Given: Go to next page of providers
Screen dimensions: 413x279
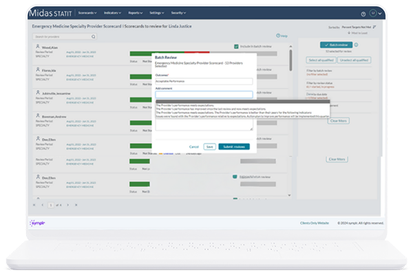Looking at the screenshot, I should point(67,205).
